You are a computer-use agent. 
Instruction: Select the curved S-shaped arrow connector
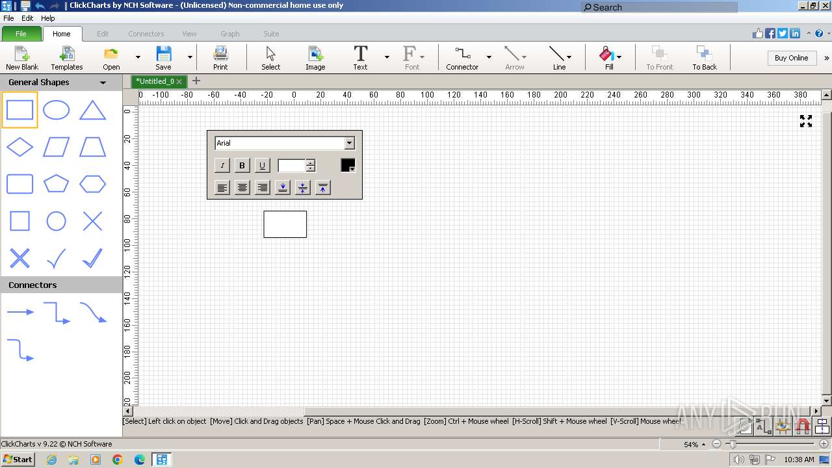click(92, 313)
